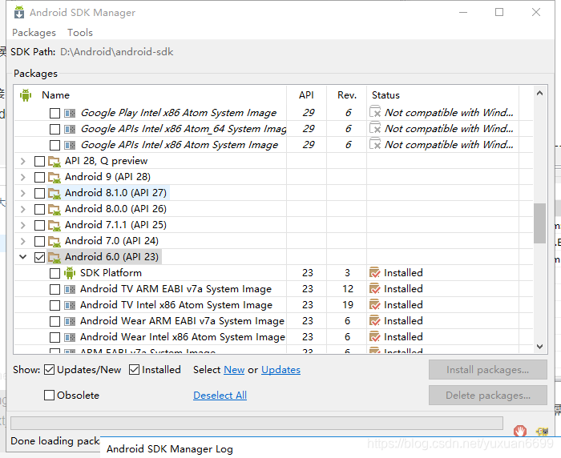The height and width of the screenshot is (458, 561).
Task: Open the Tools menu
Action: pos(80,33)
